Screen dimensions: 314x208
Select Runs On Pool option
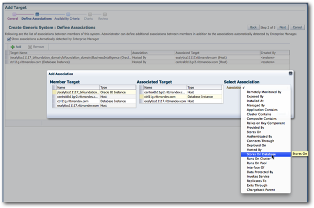[266, 163]
